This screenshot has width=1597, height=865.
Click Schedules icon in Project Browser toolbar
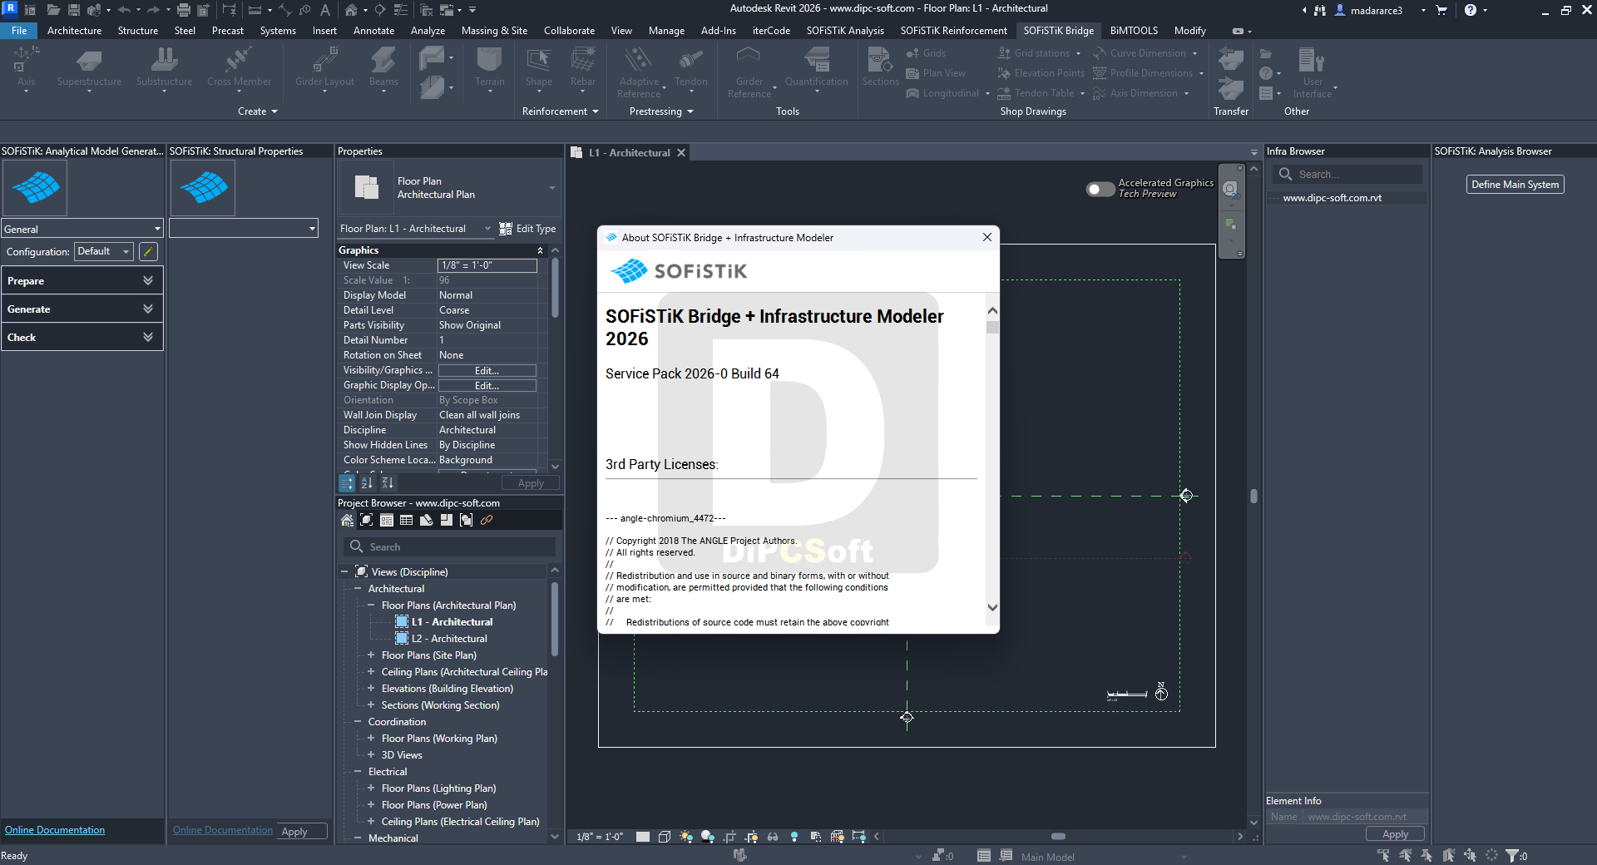(407, 521)
